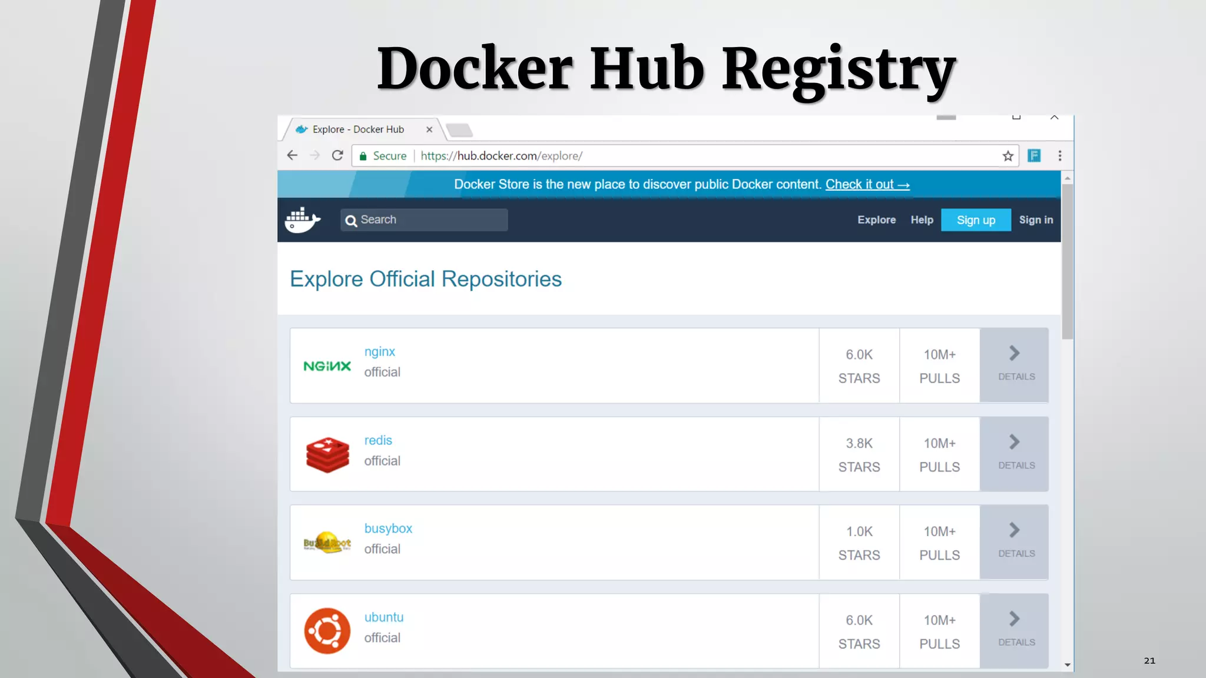1206x678 pixels.
Task: Click the Sign in link
Action: [1036, 220]
